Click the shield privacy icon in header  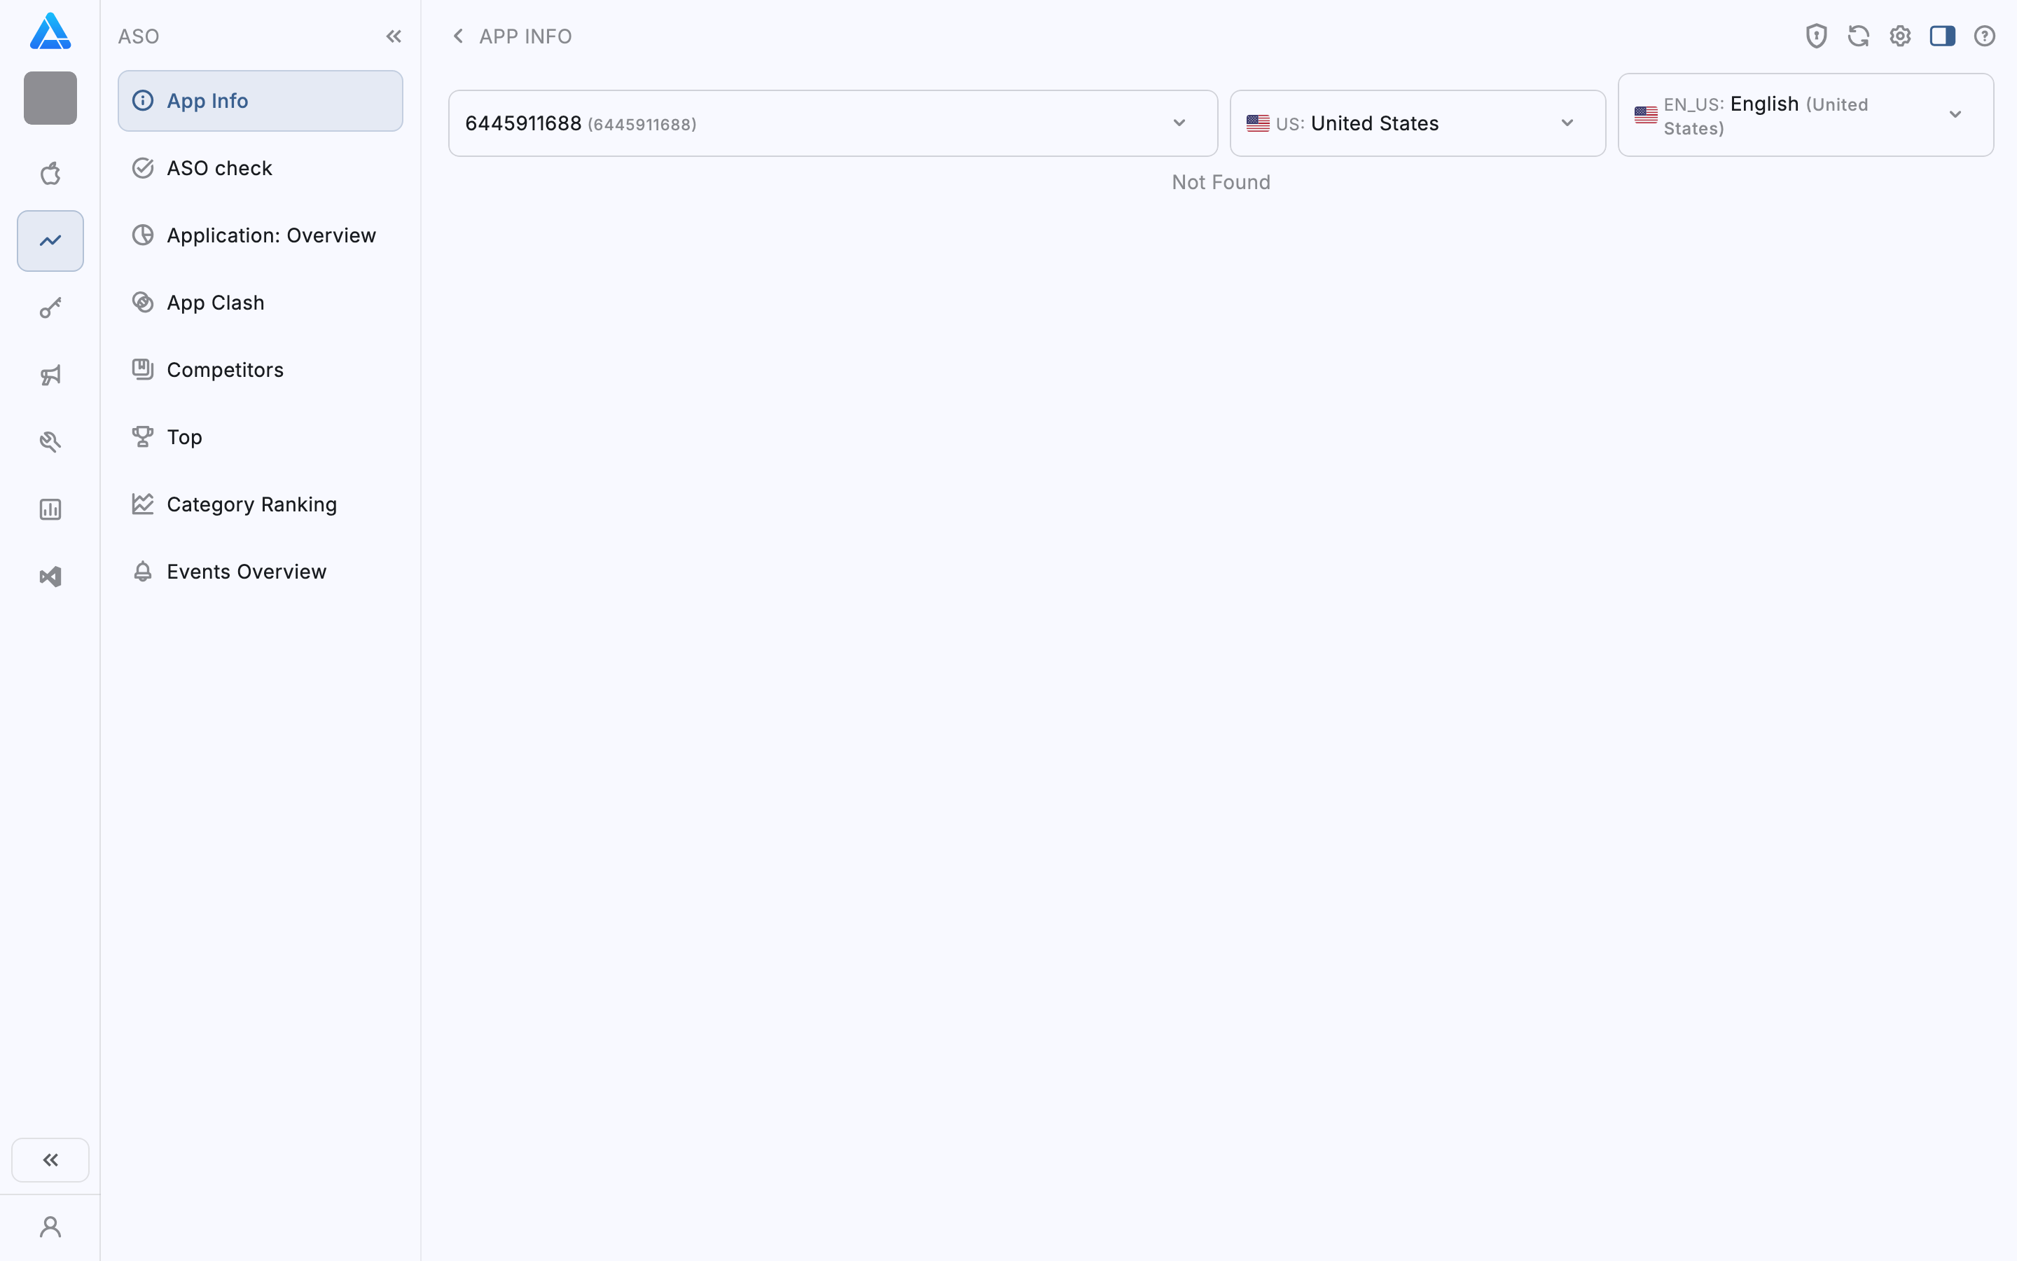tap(1815, 36)
